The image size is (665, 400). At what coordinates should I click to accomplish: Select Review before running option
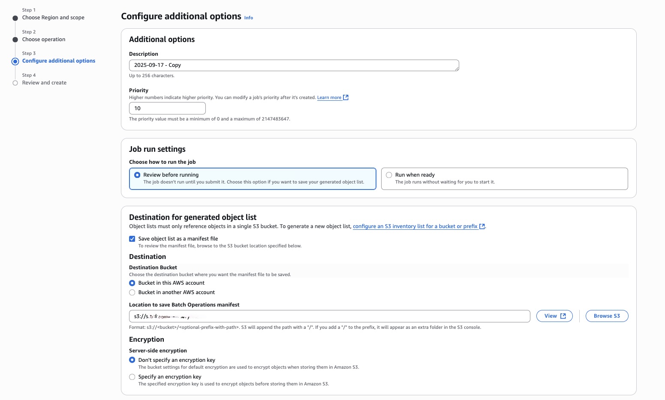[x=138, y=175]
